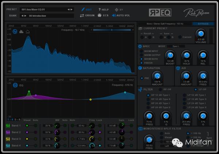The height and width of the screenshot is (154, 219).
Task: Select the bar-graph spectrum display icon
Action: 21,32
